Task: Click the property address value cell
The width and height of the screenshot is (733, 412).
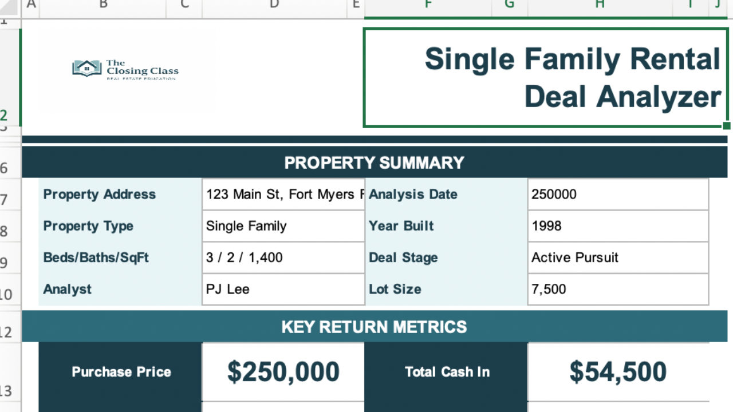Action: [x=283, y=195]
